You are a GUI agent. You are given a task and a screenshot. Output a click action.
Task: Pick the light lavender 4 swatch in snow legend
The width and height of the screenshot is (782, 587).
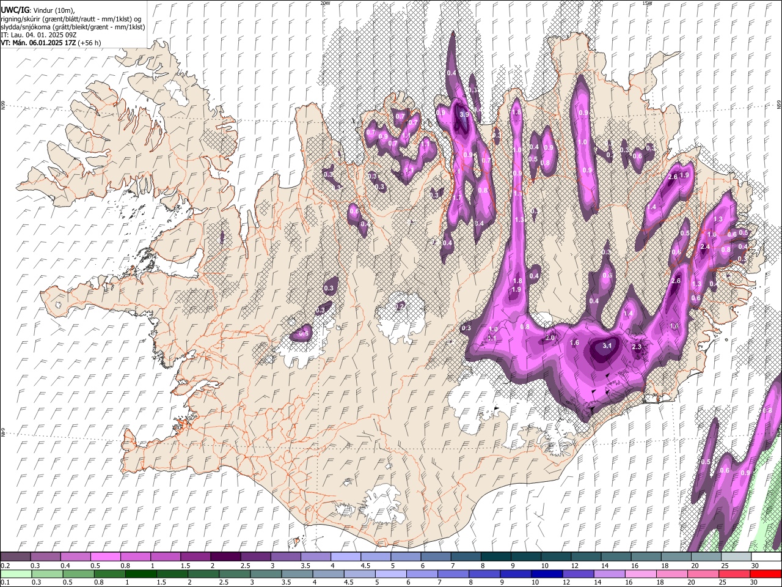[x=345, y=556]
